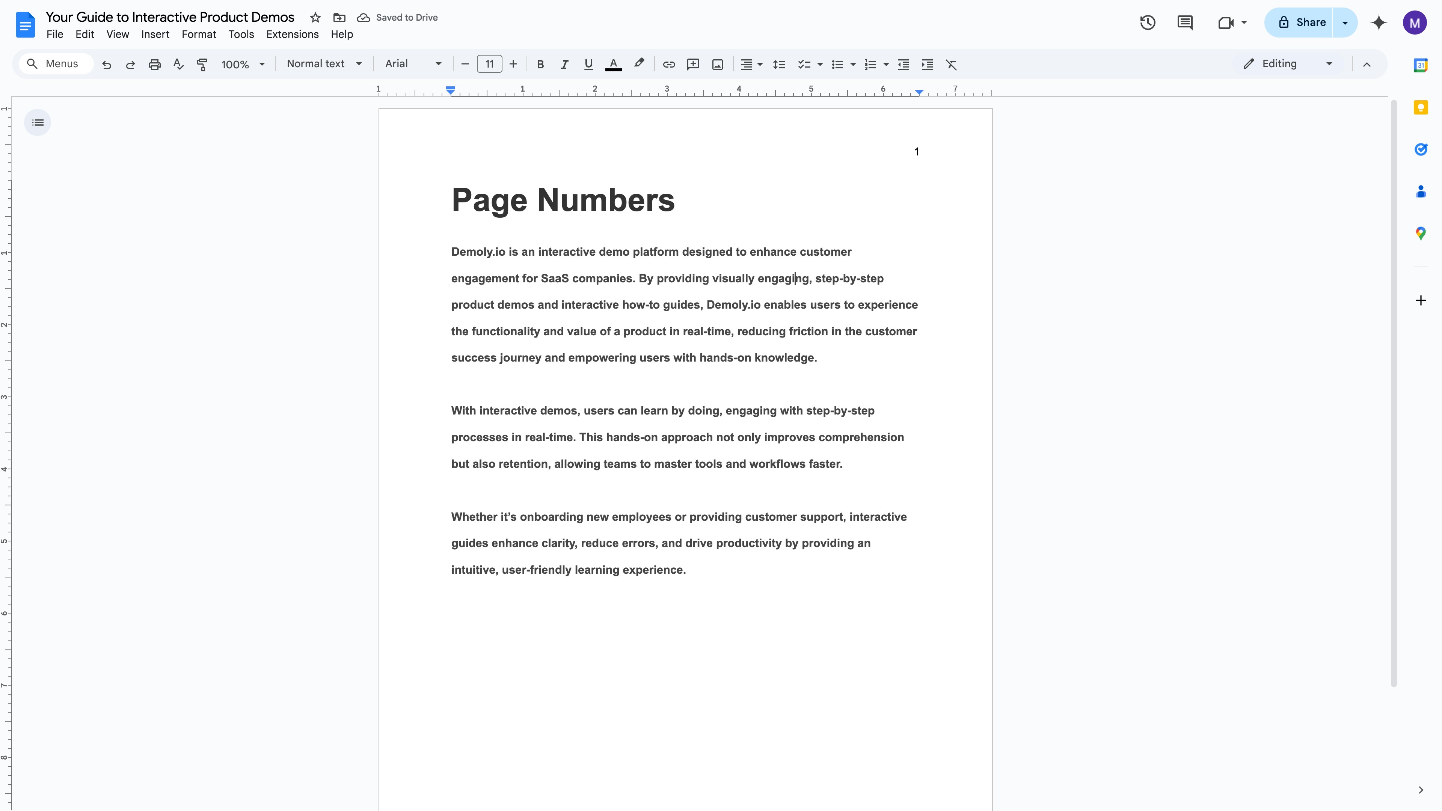
Task: Open the Tools menu
Action: tap(241, 34)
